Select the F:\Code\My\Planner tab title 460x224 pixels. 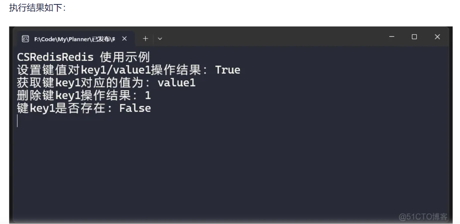(x=74, y=39)
